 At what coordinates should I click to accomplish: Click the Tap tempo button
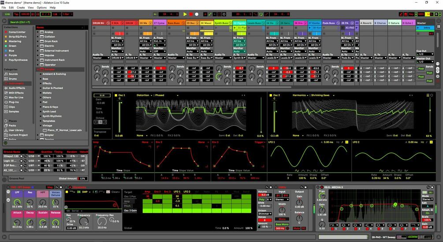pos(16,14)
